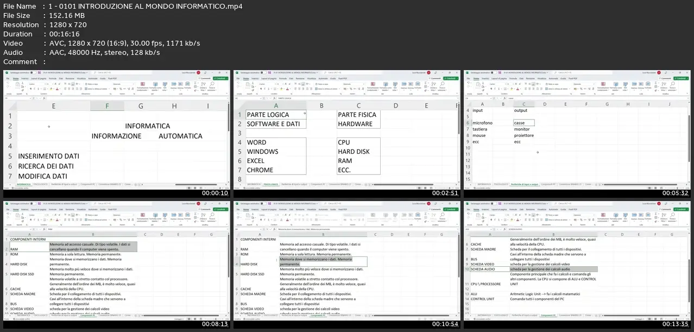Click the cell reading proiettore
This screenshot has height=332, width=694.
(x=523, y=135)
